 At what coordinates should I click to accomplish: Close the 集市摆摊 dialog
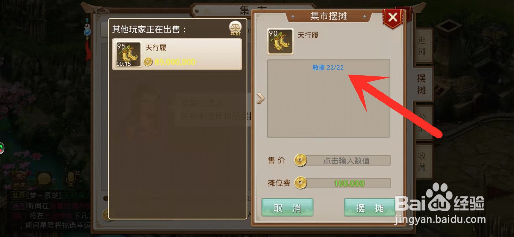click(393, 17)
